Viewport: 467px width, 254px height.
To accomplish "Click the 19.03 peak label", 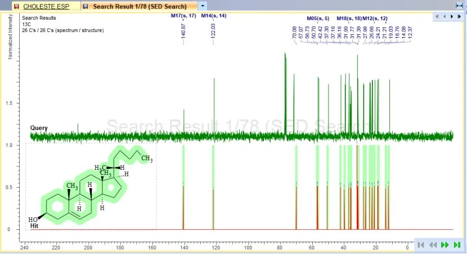I will pyautogui.click(x=390, y=33).
